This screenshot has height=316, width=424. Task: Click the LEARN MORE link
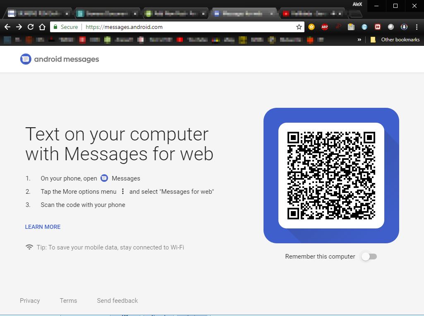point(43,227)
